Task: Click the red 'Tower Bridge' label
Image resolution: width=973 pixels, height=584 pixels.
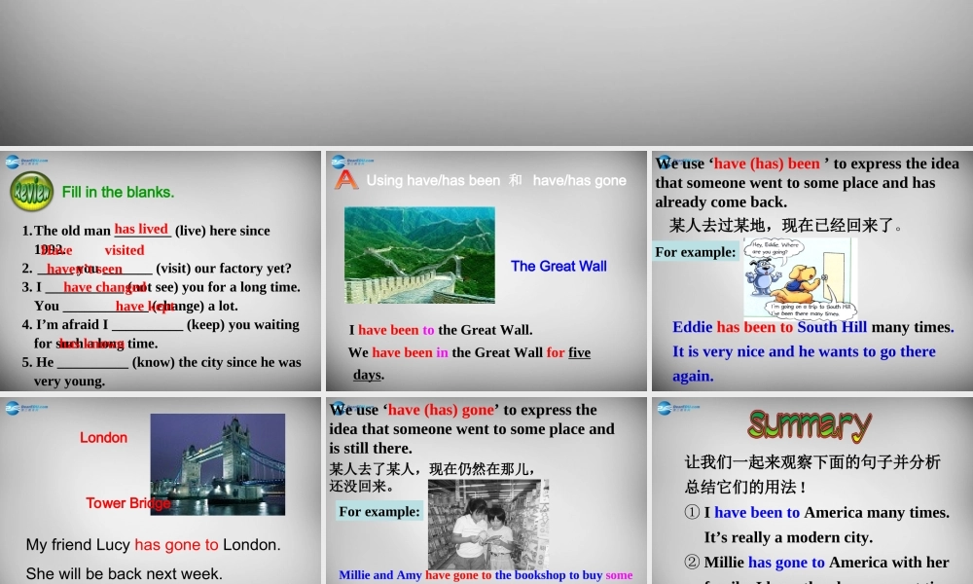Action: click(x=127, y=503)
